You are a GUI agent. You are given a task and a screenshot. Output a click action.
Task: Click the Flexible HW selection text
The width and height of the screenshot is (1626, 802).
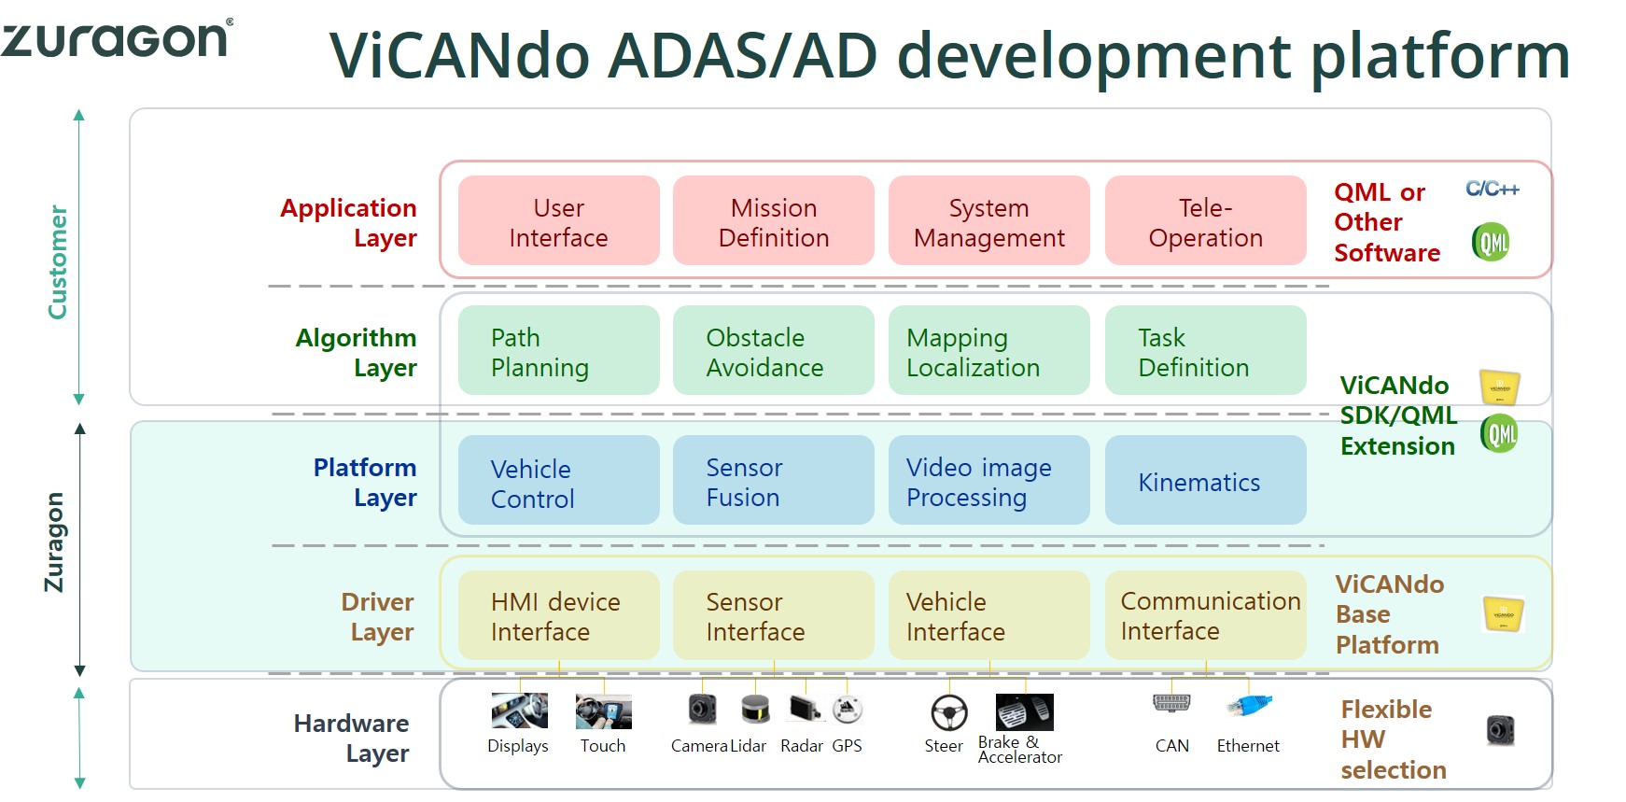1394,739
